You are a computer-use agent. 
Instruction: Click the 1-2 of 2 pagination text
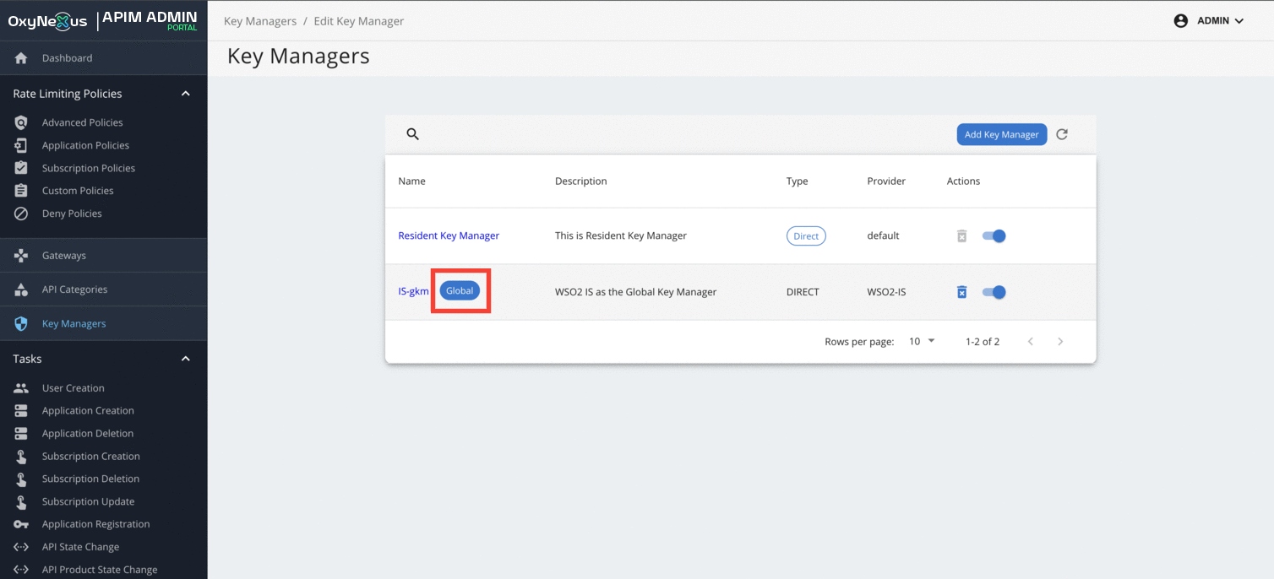pyautogui.click(x=983, y=342)
